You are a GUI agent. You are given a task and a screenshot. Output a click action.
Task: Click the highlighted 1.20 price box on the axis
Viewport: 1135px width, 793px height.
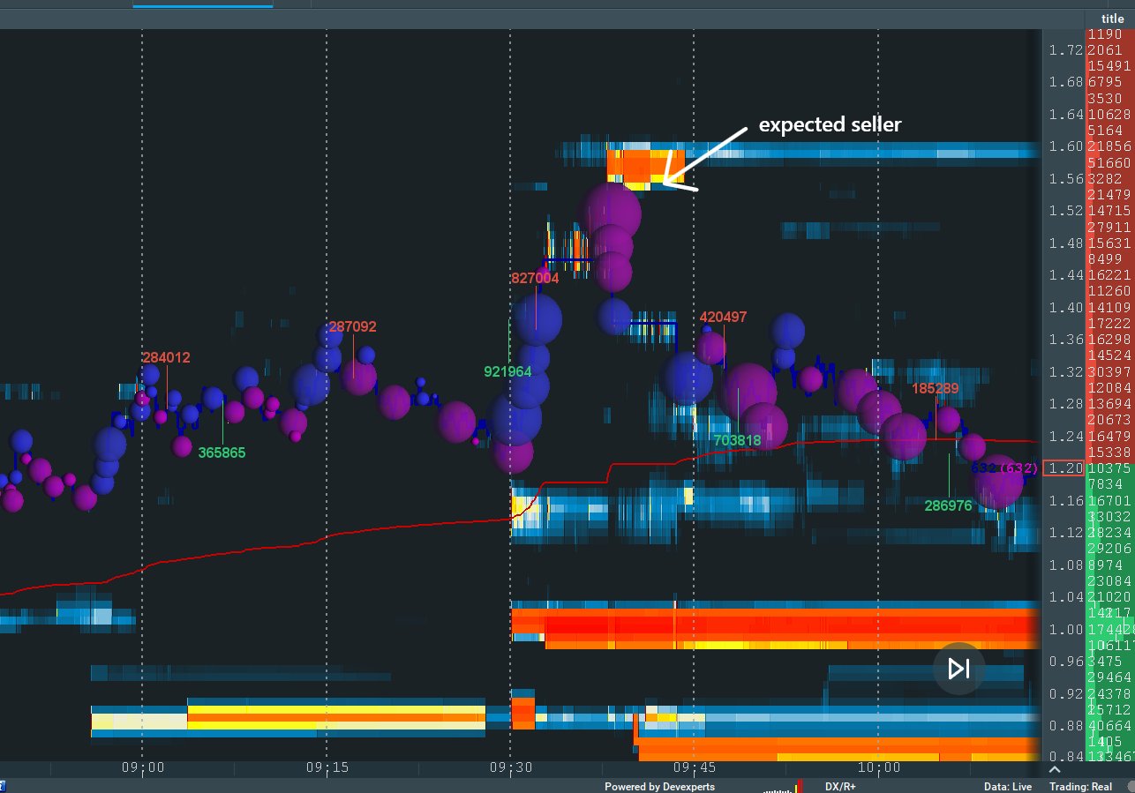pos(1063,468)
